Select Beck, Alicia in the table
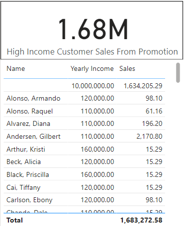Viewport: 184px width, 226px height. click(x=24, y=162)
